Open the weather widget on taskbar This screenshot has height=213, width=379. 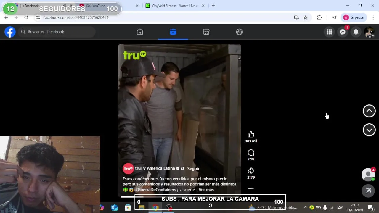click(x=272, y=207)
